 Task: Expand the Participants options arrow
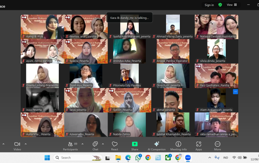(x=83, y=144)
